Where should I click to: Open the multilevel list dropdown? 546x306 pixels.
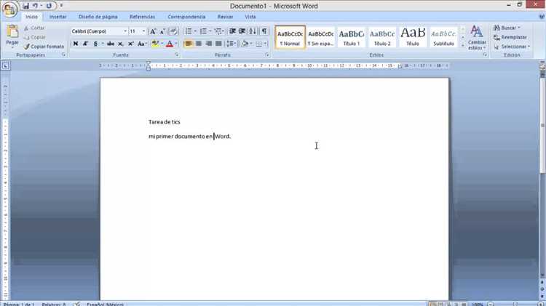point(223,31)
